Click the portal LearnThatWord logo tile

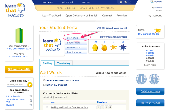[x=52, y=45]
